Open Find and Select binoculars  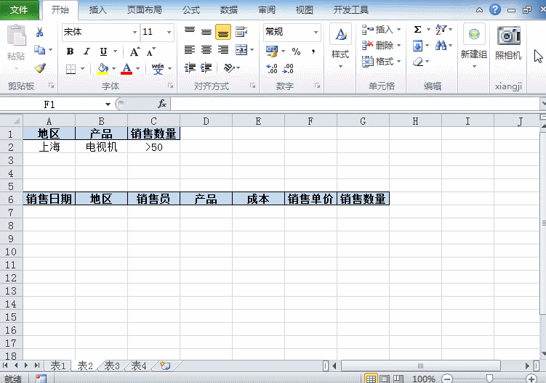(441, 46)
